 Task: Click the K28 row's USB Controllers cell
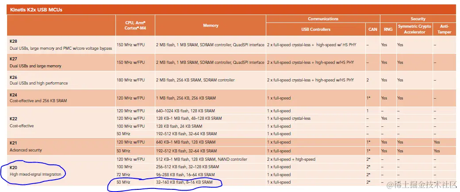(311, 45)
